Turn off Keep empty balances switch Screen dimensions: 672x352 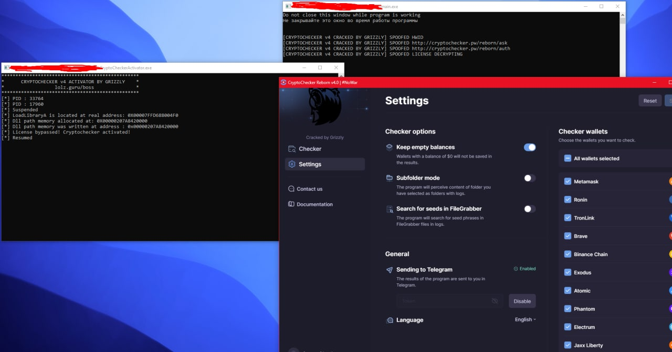tap(530, 148)
